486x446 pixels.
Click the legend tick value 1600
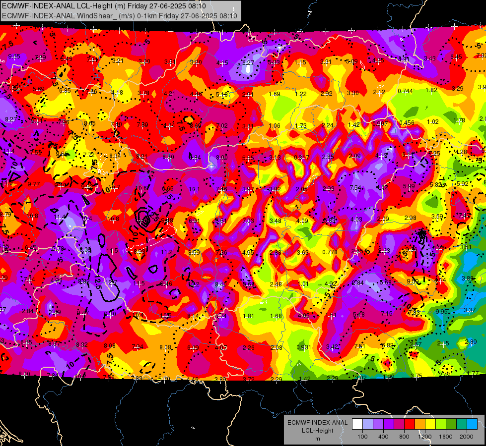tap(446, 437)
